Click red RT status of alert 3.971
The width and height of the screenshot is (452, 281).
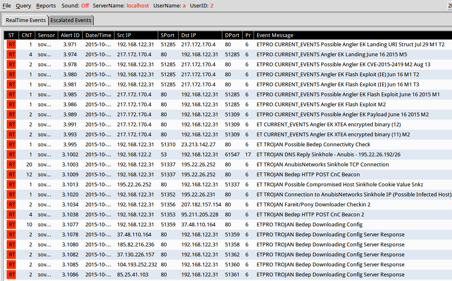point(12,44)
